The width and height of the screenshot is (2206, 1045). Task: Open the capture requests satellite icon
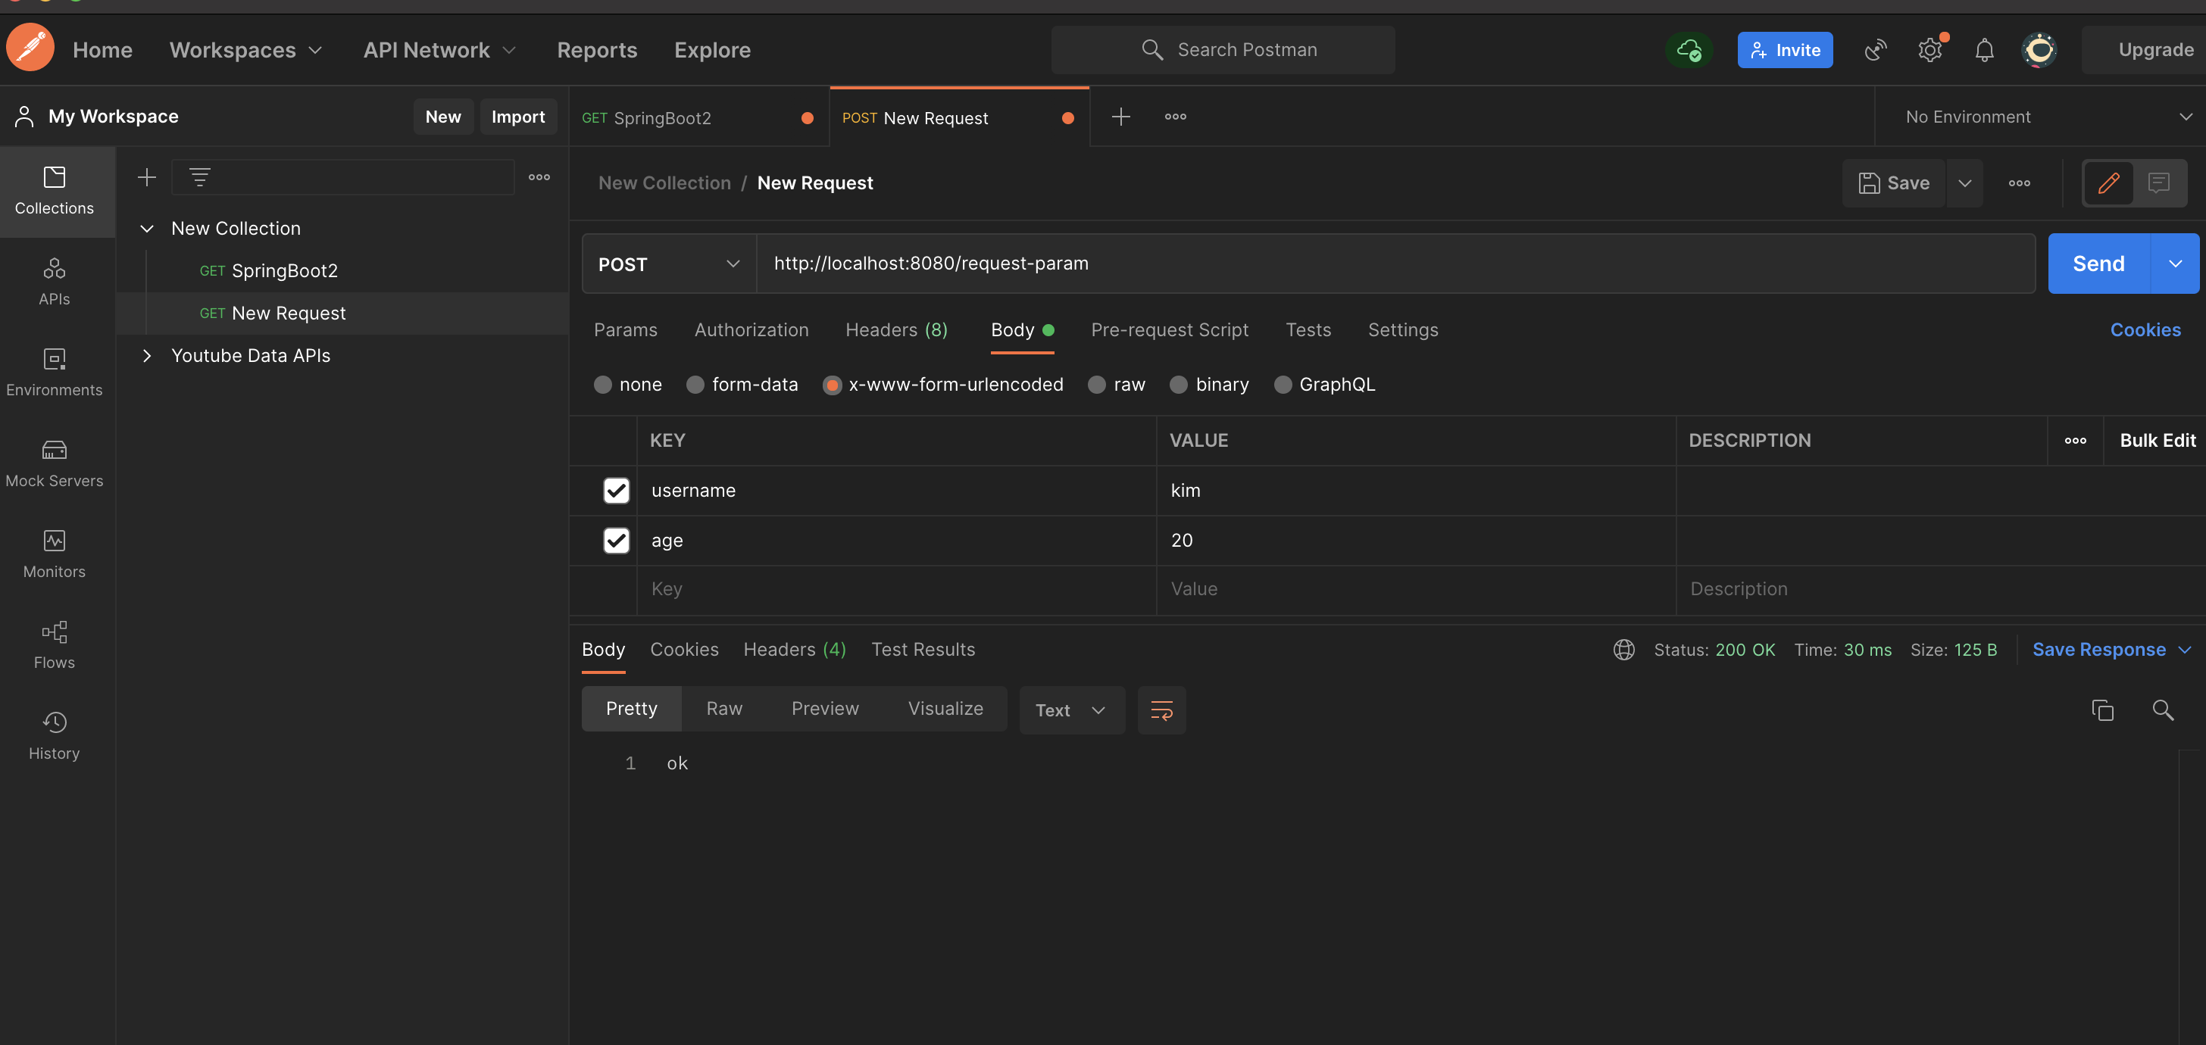pos(1876,50)
